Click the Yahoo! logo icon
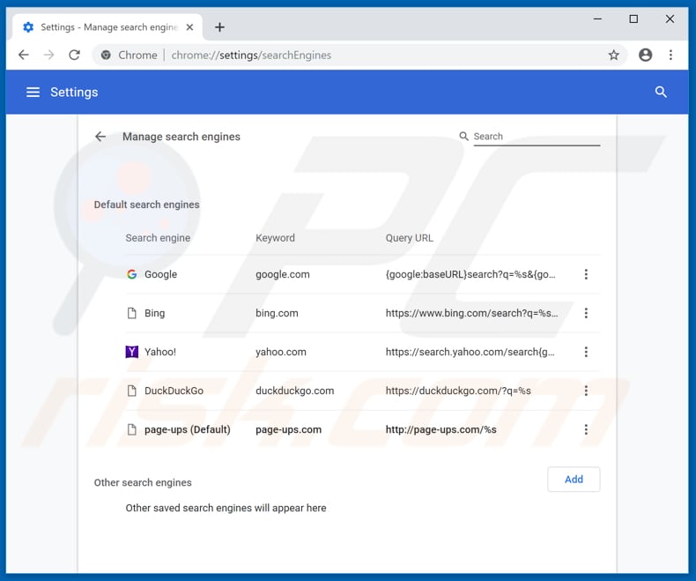Image resolution: width=696 pixels, height=581 pixels. coord(132,352)
